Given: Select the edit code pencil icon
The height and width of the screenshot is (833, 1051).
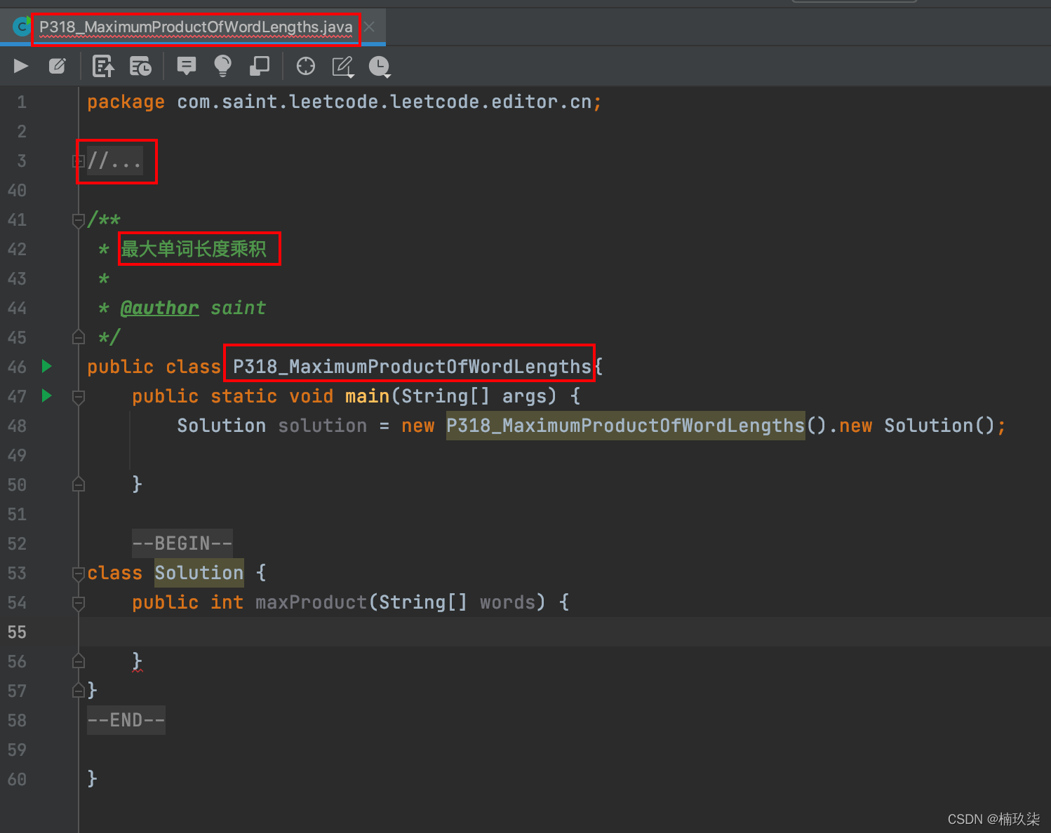Looking at the screenshot, I should coord(58,66).
